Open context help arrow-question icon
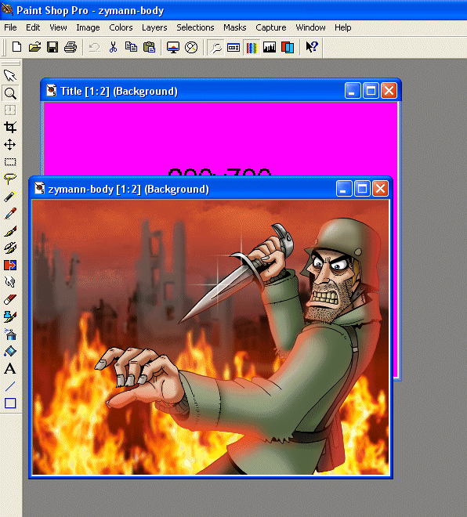467x517 pixels. (x=312, y=47)
